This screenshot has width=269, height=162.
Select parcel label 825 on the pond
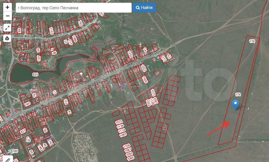pos(35,74)
